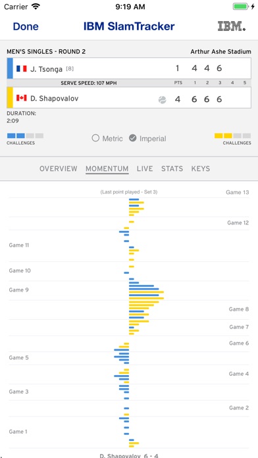This screenshot has height=458, width=258.
Task: Open the Stats tab
Action: coord(172,168)
